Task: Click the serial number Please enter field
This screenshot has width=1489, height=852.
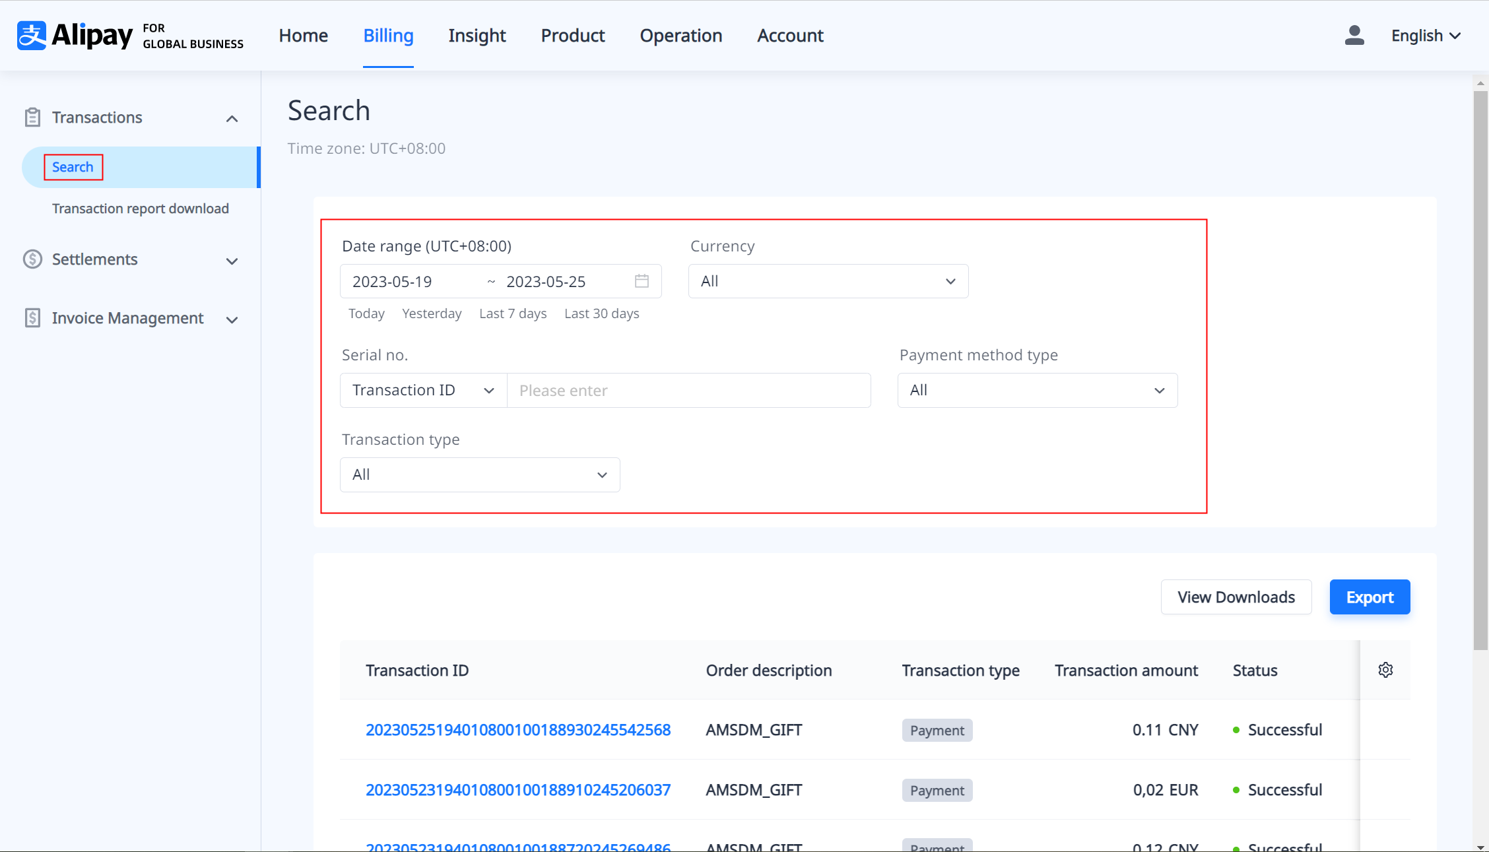Action: (688, 390)
